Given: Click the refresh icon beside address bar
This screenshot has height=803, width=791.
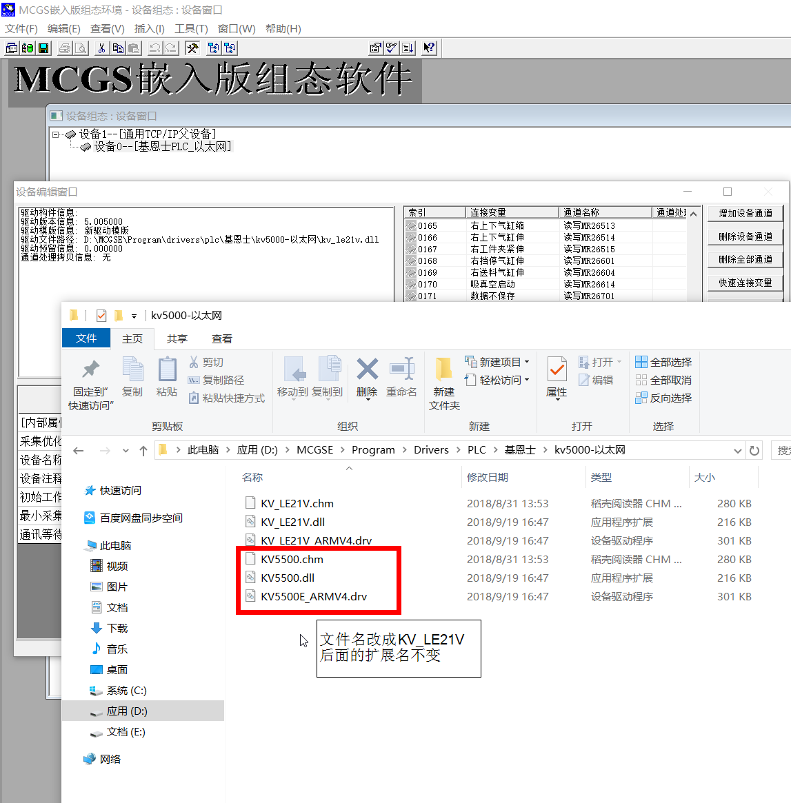Looking at the screenshot, I should [x=754, y=451].
